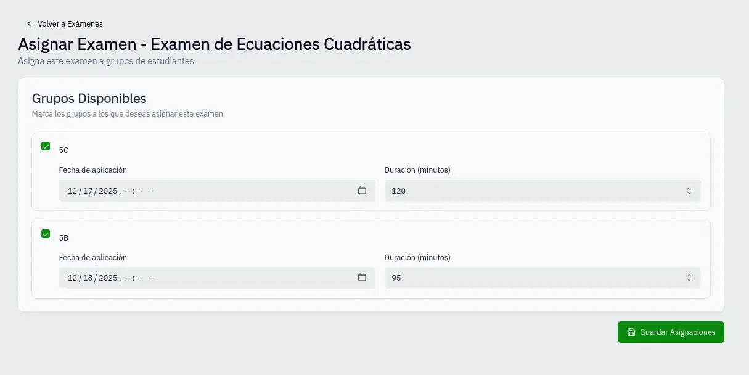Click the 5B group name label
Image resolution: width=749 pixels, height=375 pixels.
tap(63, 238)
